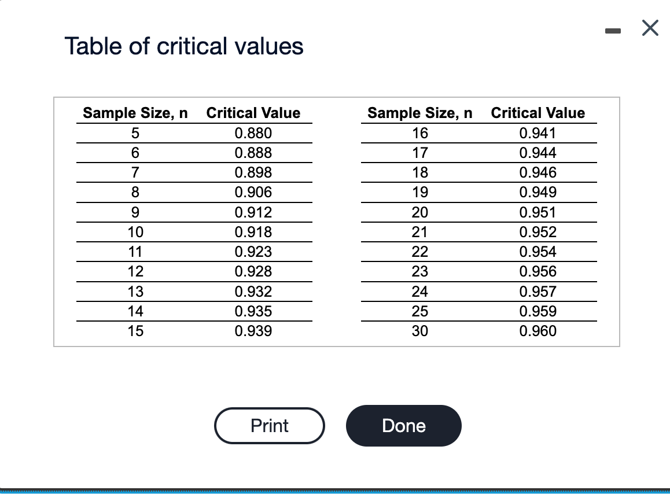The width and height of the screenshot is (670, 494).
Task: Click sample size 10 in the left table
Action: click(134, 232)
